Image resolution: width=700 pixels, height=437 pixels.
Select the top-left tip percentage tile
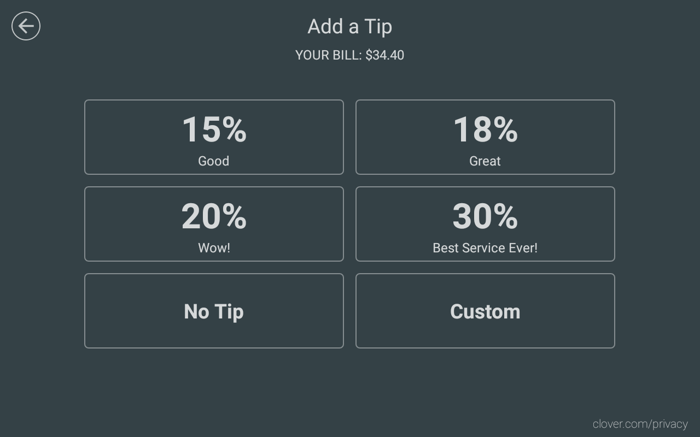(x=214, y=137)
